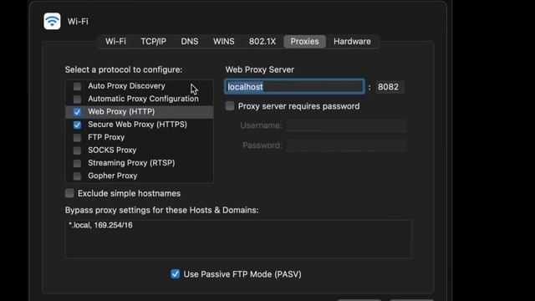Image resolution: width=535 pixels, height=301 pixels.
Task: Click the Username input field
Action: 346,125
